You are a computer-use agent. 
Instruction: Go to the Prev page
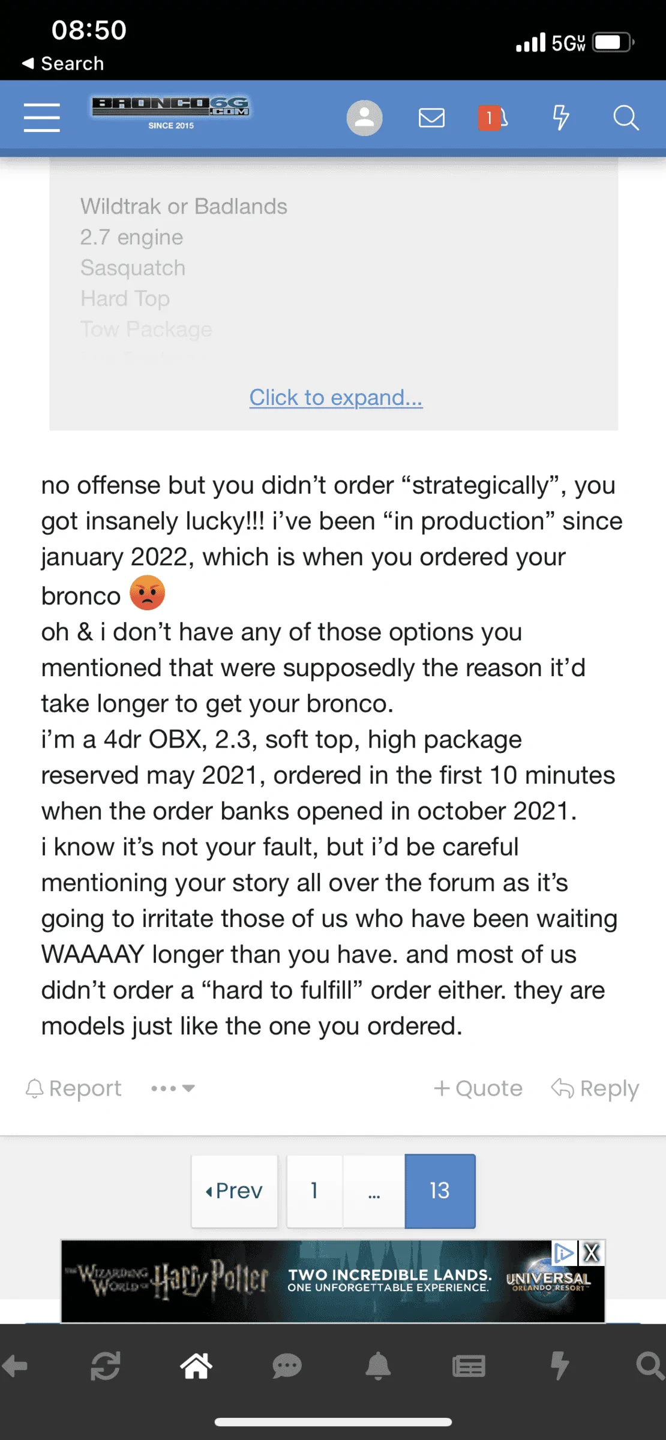pos(235,1190)
